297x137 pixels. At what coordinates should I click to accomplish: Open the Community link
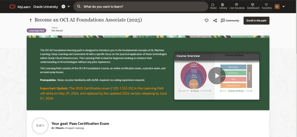point(230,21)
